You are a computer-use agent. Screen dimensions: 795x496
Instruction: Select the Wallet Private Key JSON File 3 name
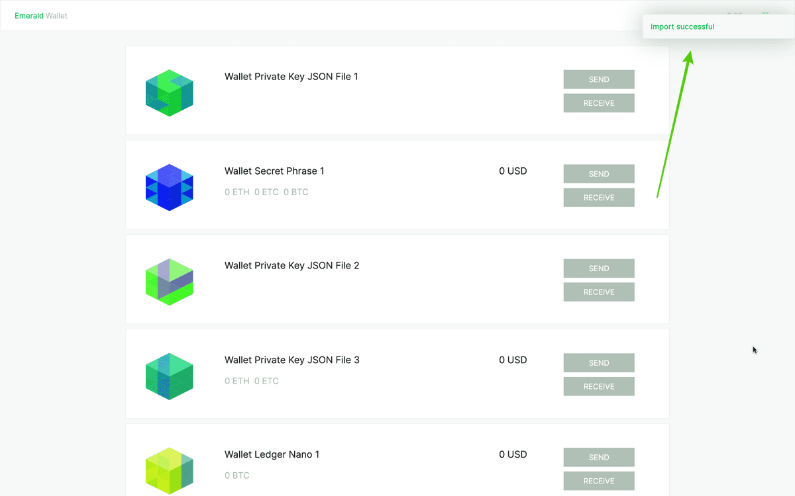point(291,360)
